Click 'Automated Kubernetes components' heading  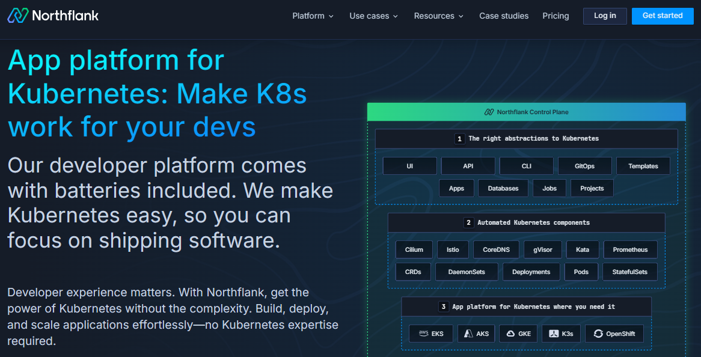point(533,222)
